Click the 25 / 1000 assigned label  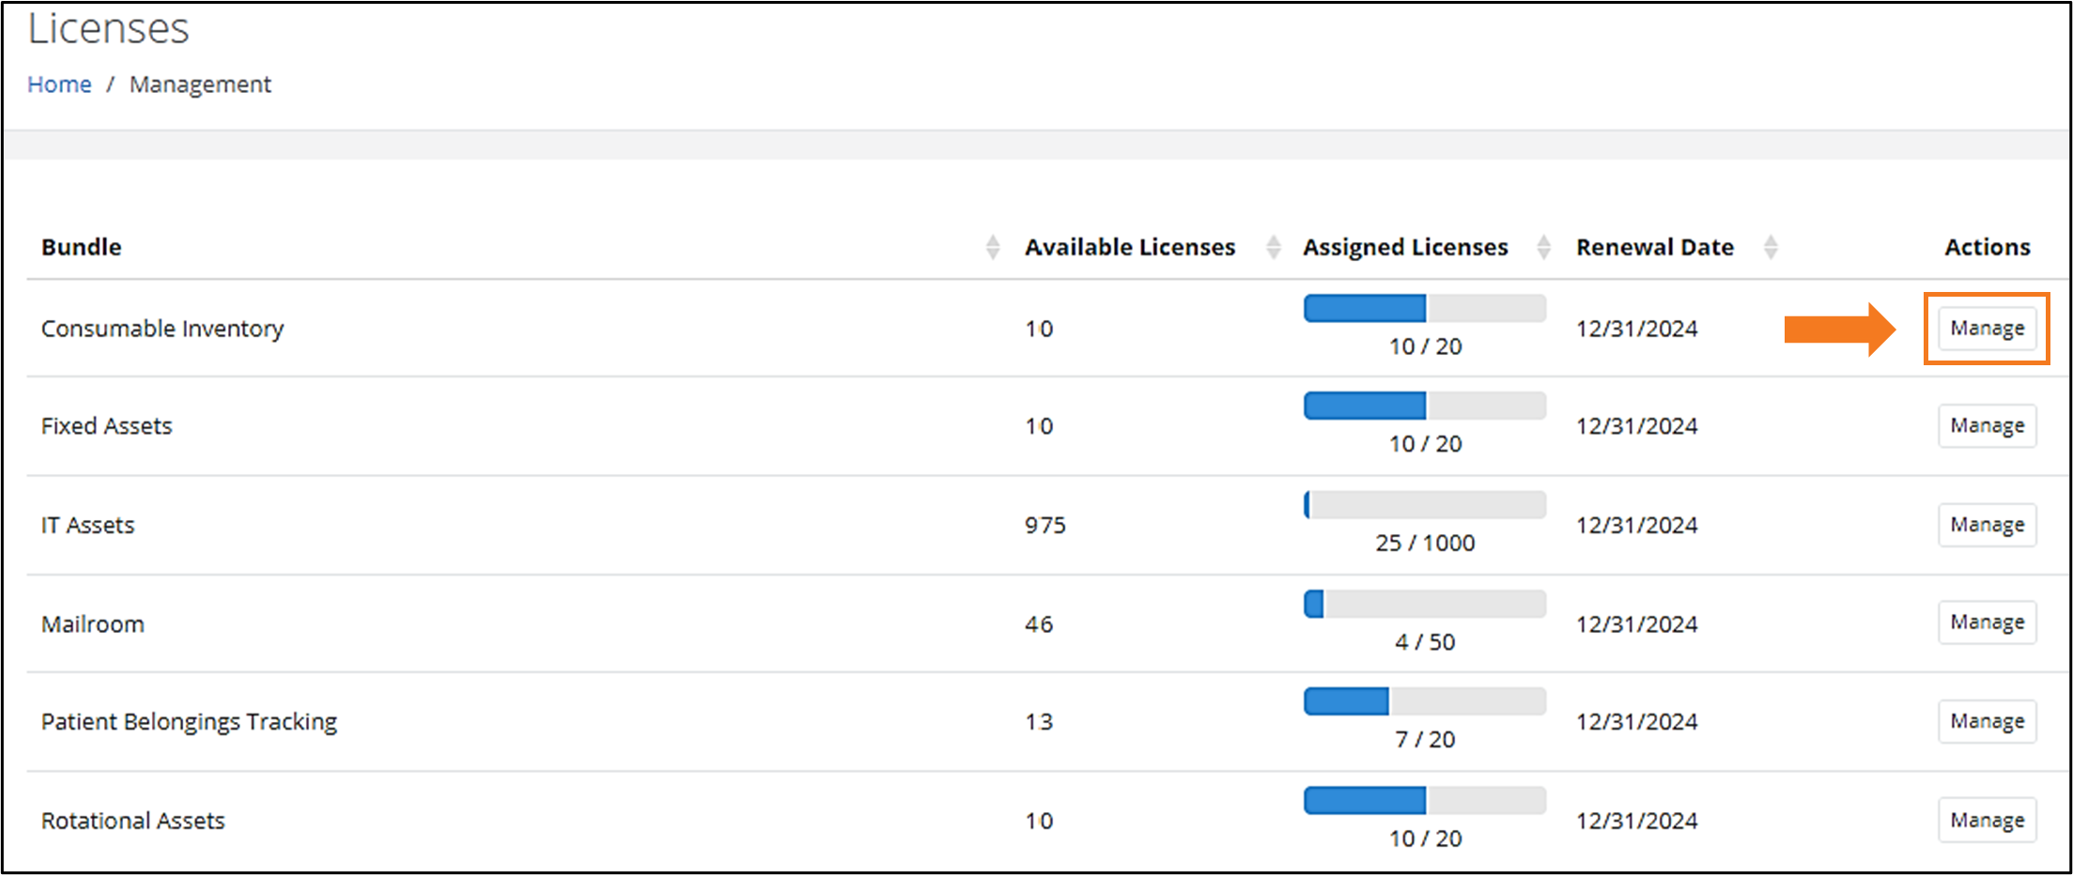click(x=1425, y=543)
